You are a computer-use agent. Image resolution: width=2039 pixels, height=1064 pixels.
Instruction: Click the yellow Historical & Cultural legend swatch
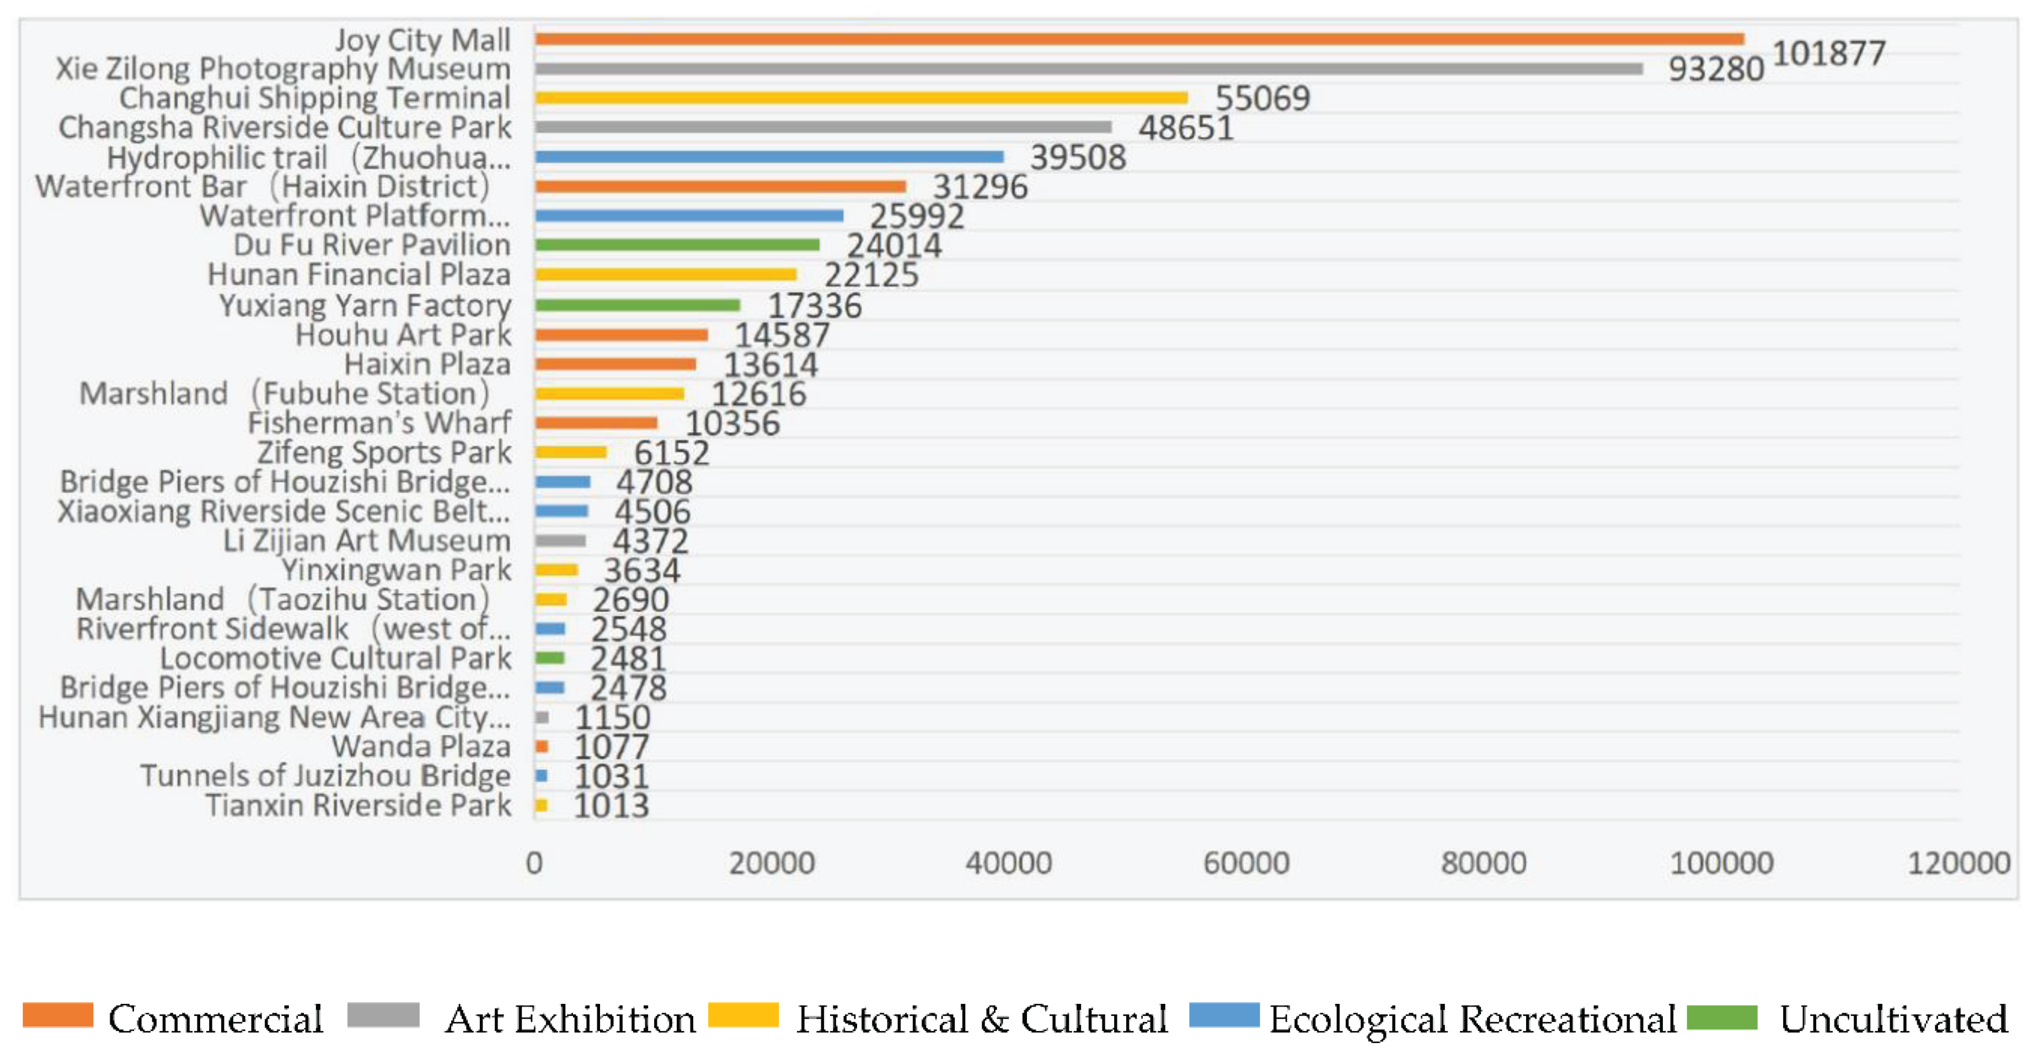coord(743,1015)
